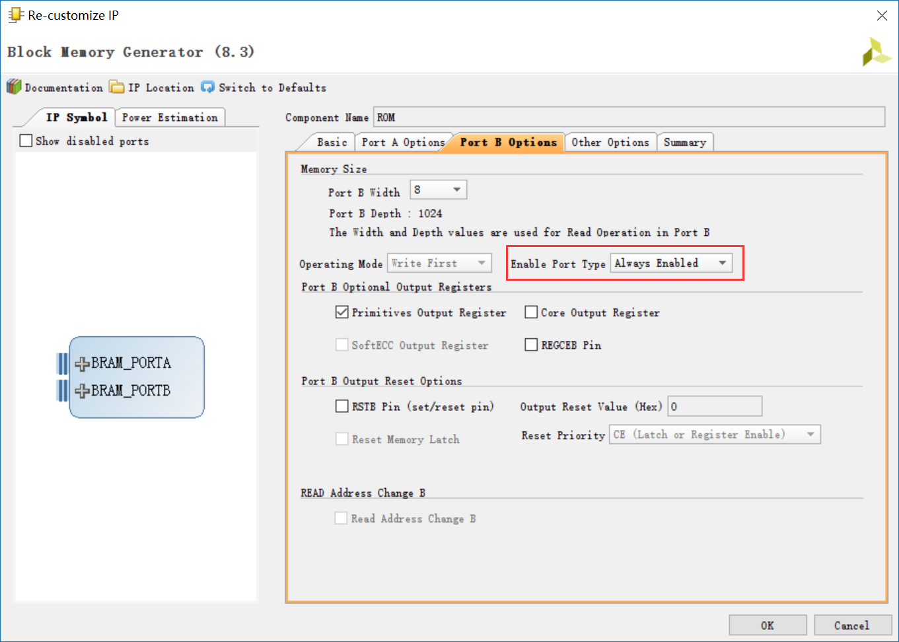899x642 pixels.
Task: Enable the REGCEB Pin checkbox
Action: [x=531, y=345]
